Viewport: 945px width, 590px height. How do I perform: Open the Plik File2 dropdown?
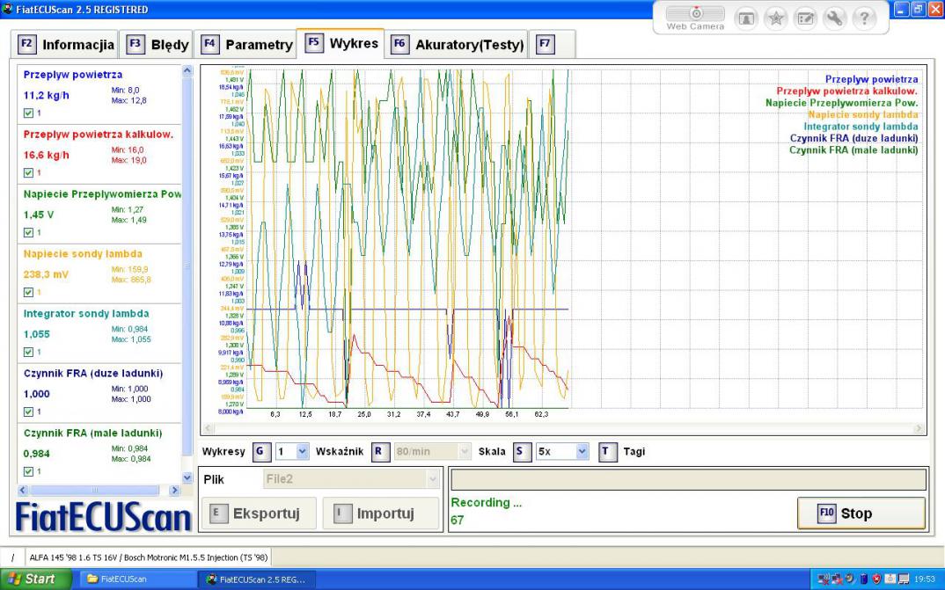tap(431, 479)
